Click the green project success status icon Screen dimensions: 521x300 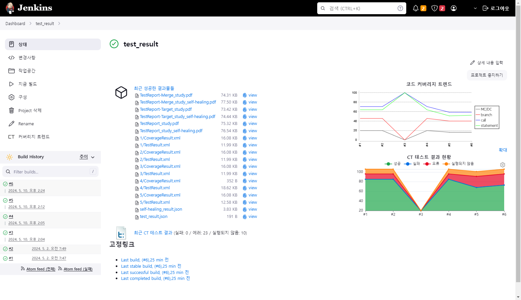(x=114, y=44)
